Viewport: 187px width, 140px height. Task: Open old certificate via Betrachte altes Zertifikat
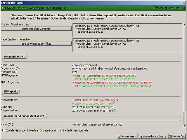[36, 29]
